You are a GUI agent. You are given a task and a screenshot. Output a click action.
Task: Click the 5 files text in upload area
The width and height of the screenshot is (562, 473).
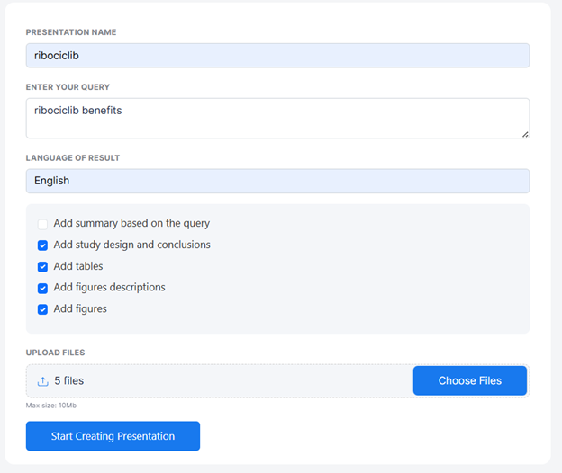click(x=68, y=381)
